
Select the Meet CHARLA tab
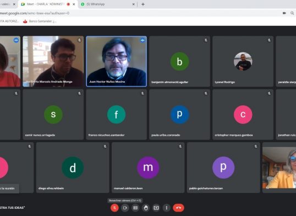coord(48,4)
